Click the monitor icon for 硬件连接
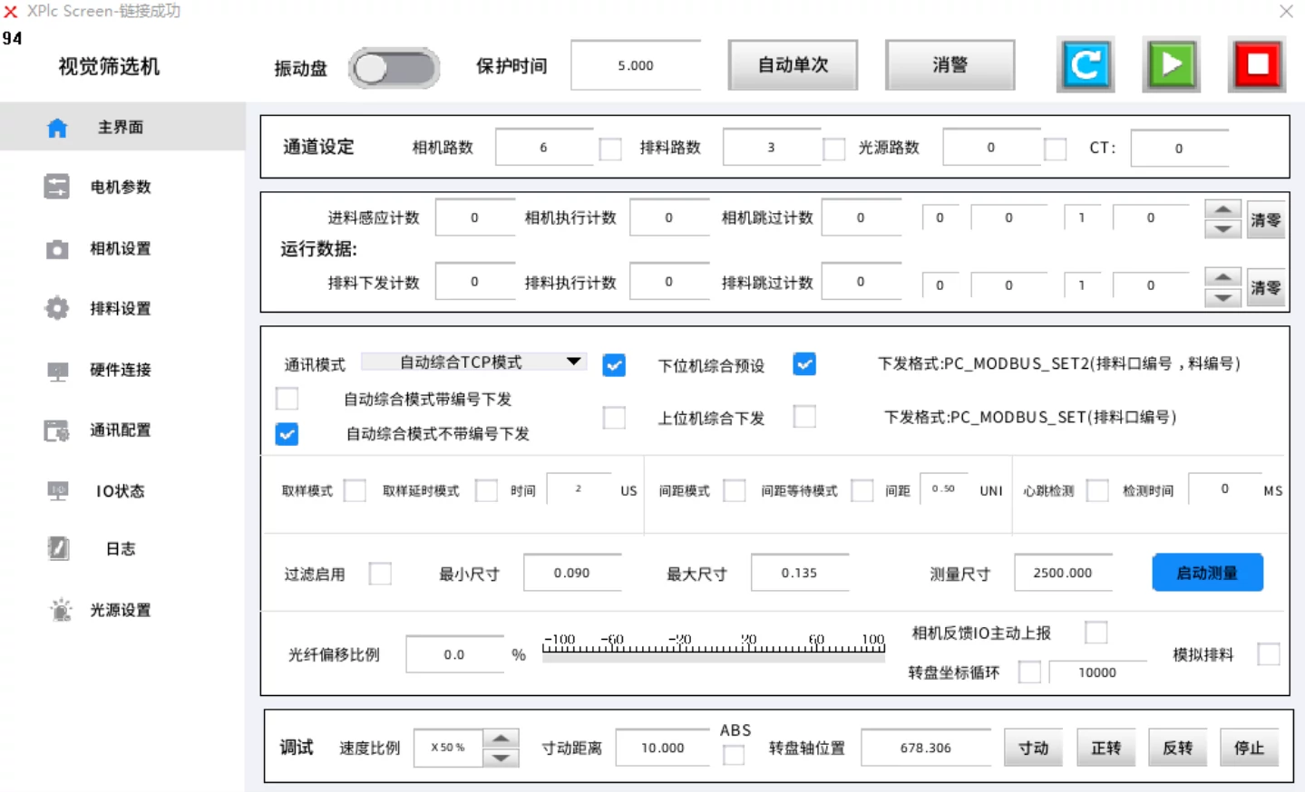Image resolution: width=1305 pixels, height=792 pixels. (x=57, y=370)
